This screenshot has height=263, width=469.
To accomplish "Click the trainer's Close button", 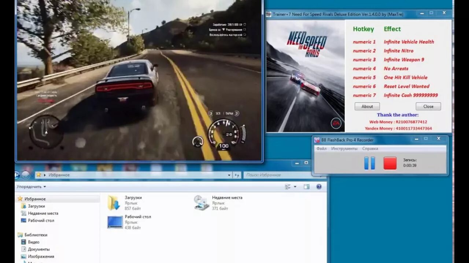I will (x=428, y=106).
